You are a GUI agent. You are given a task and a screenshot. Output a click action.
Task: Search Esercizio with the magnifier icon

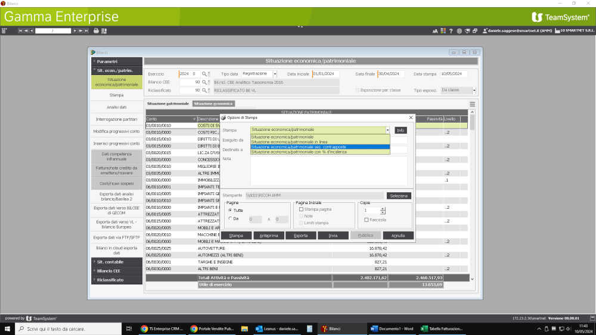pyautogui.click(x=204, y=74)
